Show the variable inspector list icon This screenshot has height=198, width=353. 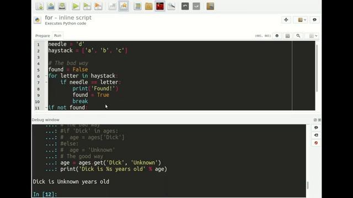coord(137,6)
